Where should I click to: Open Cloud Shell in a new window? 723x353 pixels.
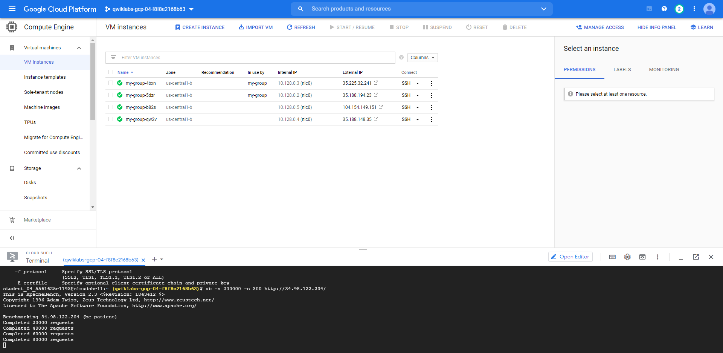pos(696,257)
